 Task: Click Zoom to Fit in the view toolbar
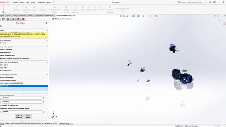[x=121, y=16]
